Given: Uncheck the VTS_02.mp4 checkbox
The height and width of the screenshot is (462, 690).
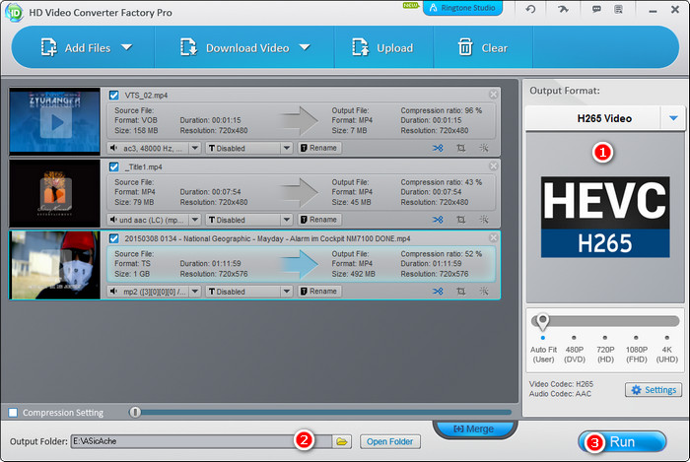Looking at the screenshot, I should click(x=114, y=95).
